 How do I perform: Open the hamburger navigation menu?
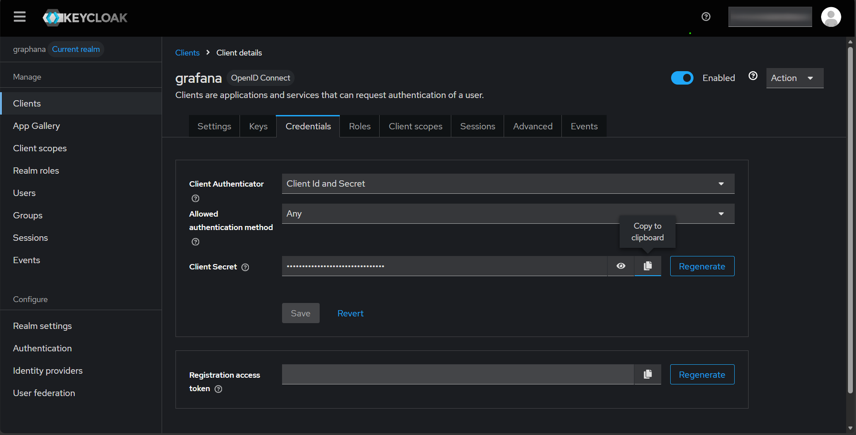(x=20, y=17)
